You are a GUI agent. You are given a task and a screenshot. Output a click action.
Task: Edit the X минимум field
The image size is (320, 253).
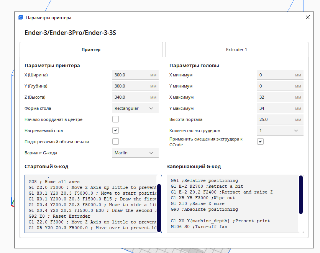[280, 75]
